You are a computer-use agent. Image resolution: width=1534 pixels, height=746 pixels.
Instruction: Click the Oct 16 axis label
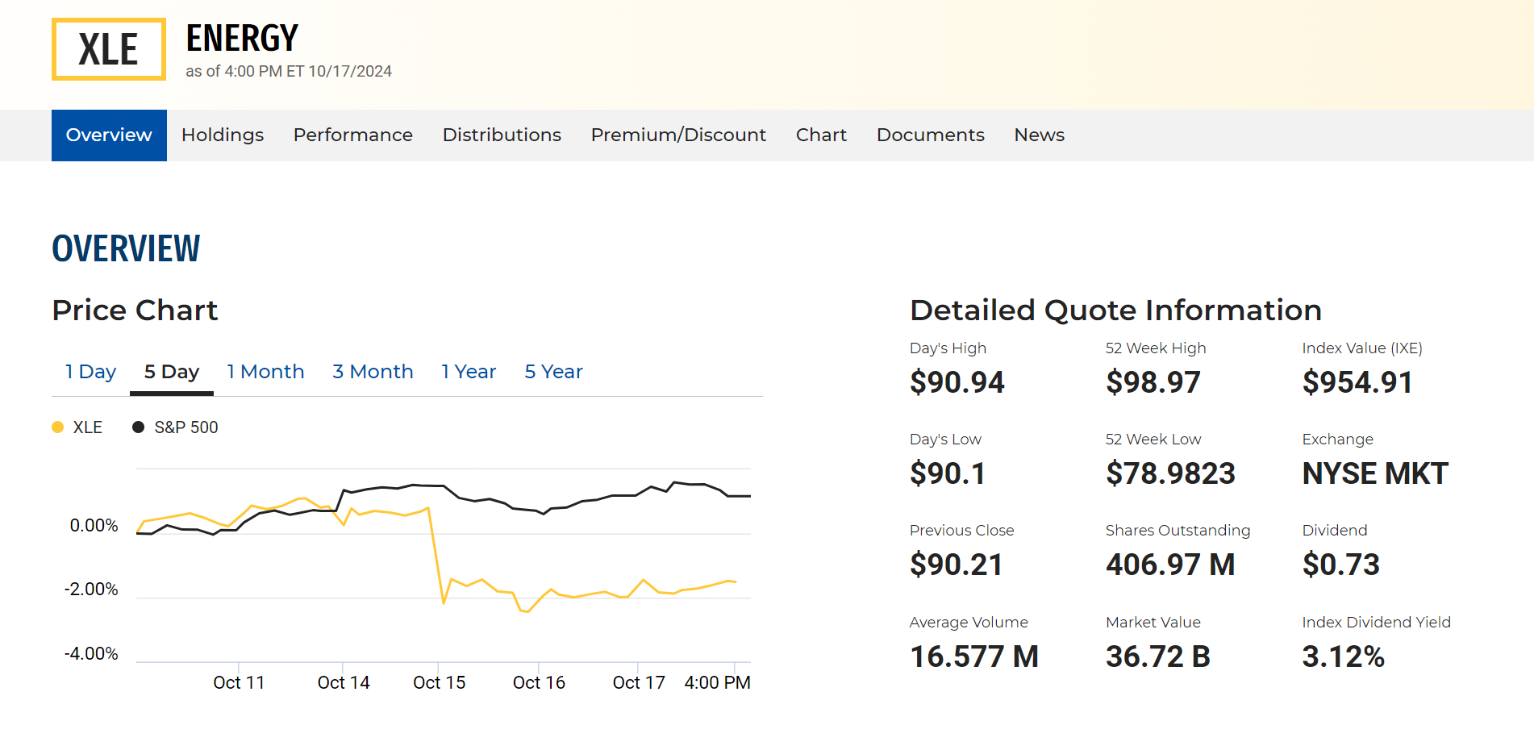[539, 683]
